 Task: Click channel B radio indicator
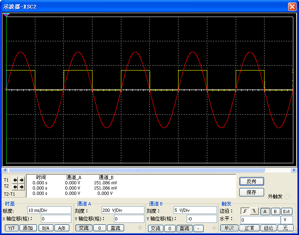click(x=214, y=228)
